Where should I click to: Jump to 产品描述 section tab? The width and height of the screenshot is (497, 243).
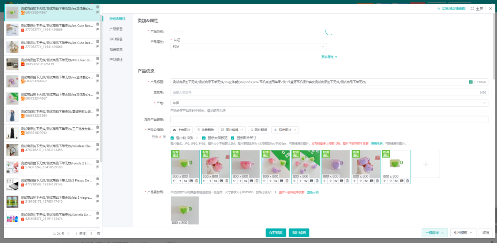[x=116, y=60]
